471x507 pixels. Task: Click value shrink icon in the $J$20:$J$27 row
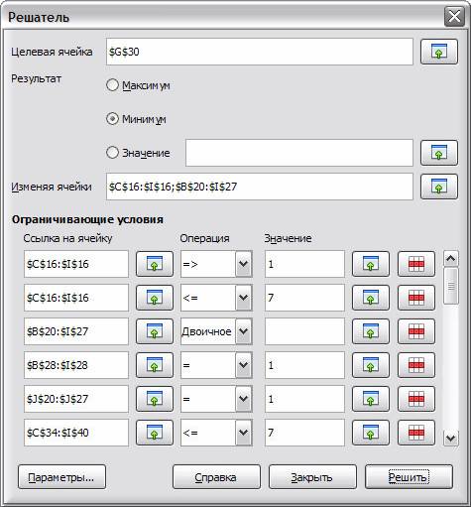click(371, 399)
